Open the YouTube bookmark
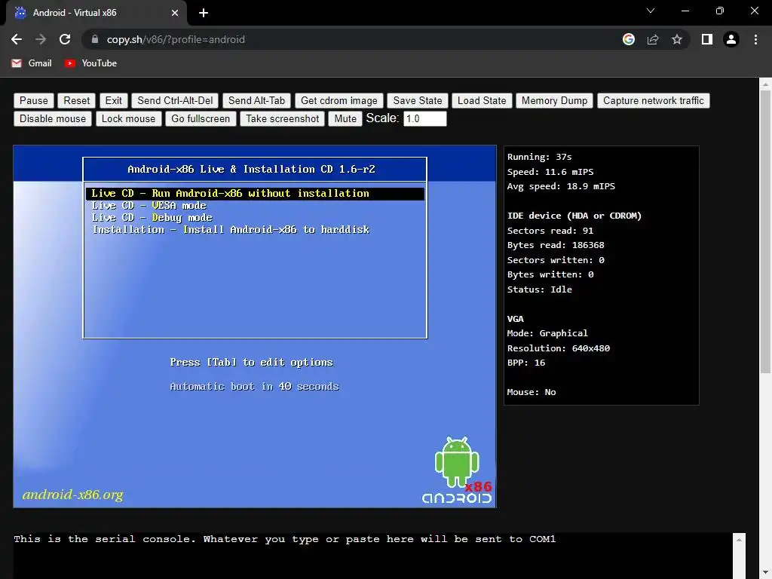 tap(90, 63)
